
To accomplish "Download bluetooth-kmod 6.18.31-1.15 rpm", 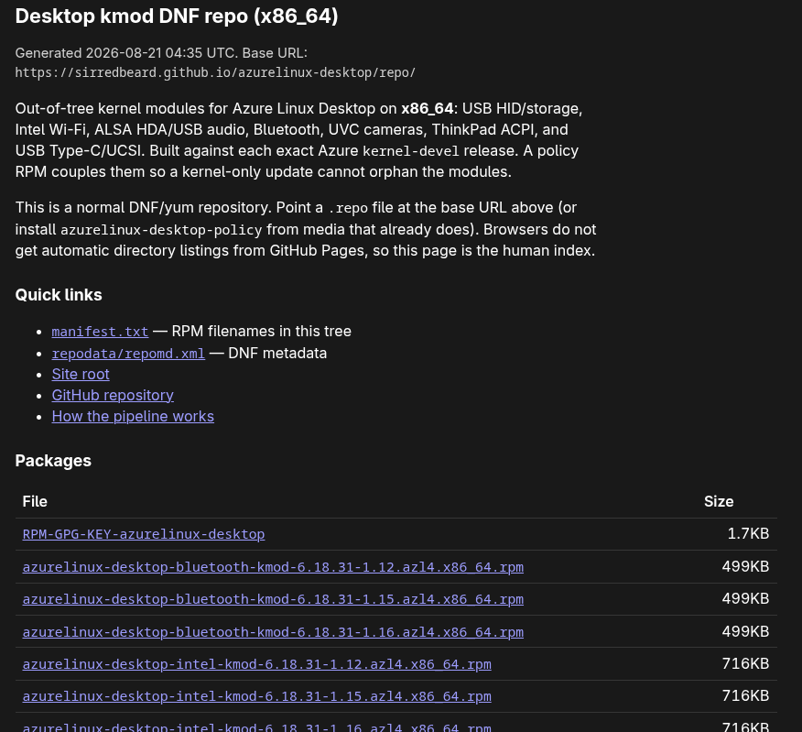I will point(273,599).
